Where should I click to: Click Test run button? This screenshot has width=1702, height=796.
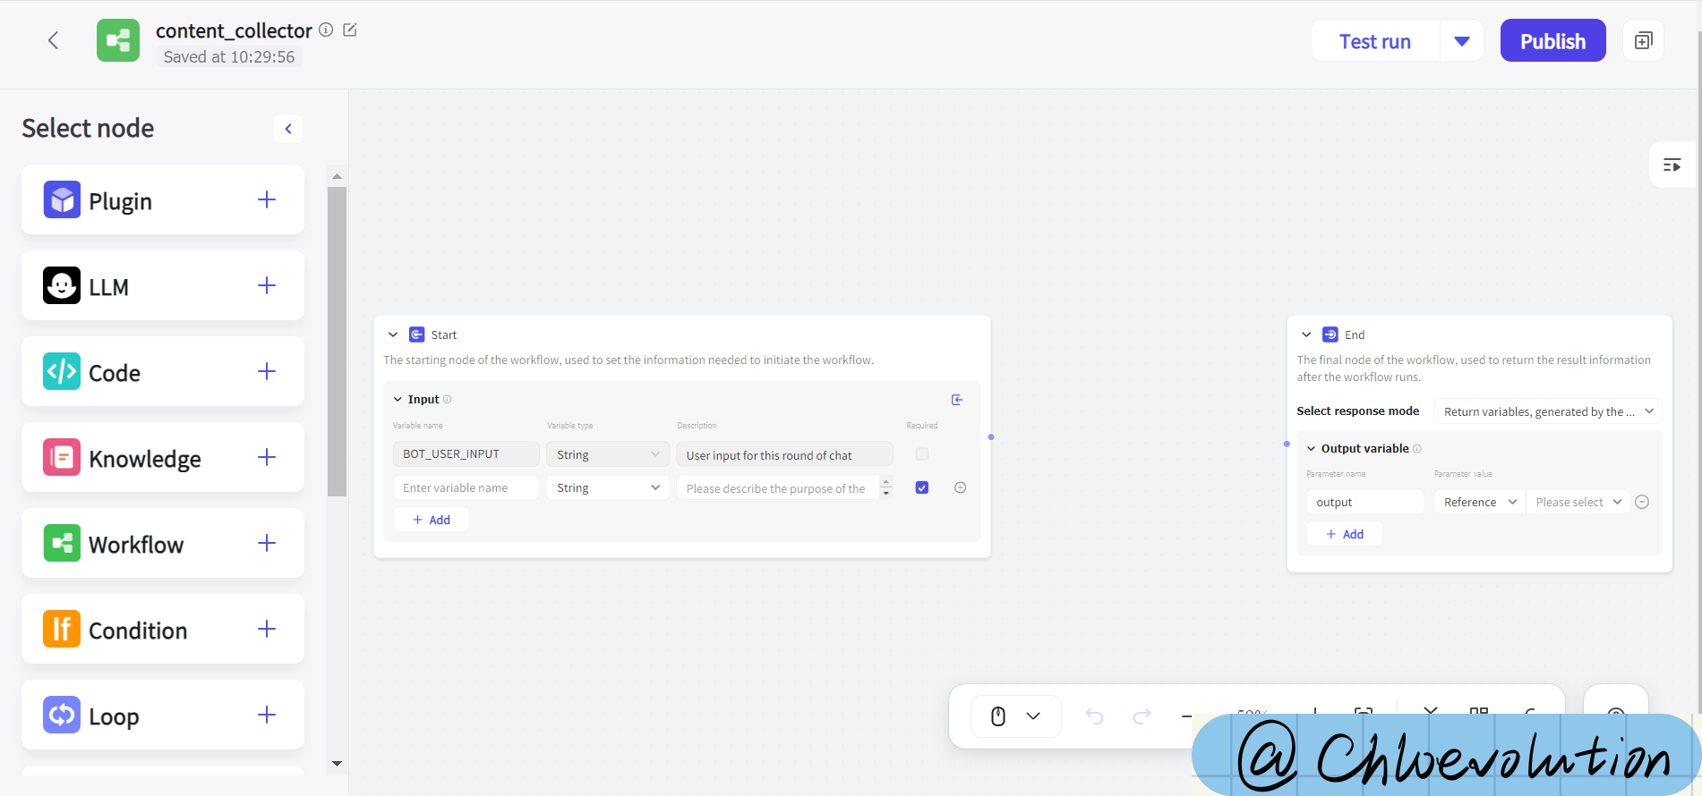pos(1375,41)
